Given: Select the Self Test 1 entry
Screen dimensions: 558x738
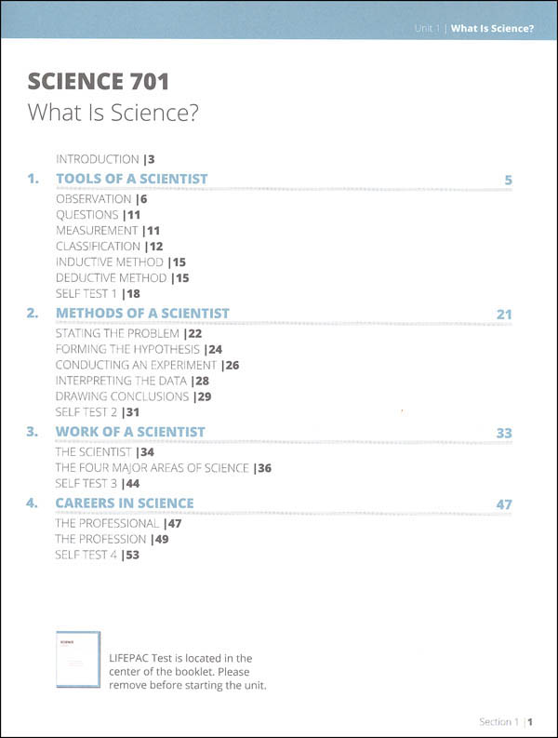Looking at the screenshot, I should [x=98, y=294].
